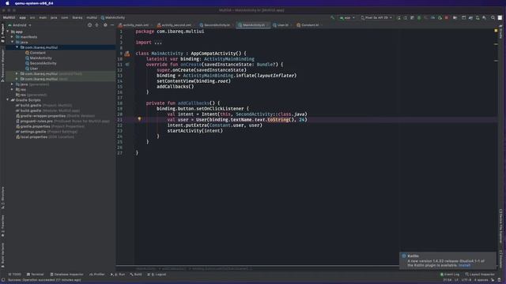Open the Run tool window

118,275
